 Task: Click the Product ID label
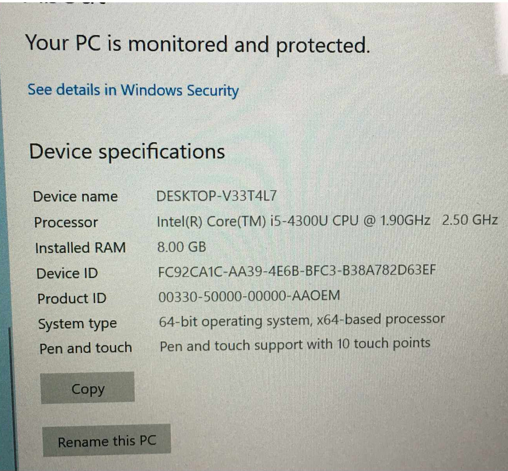(72, 298)
